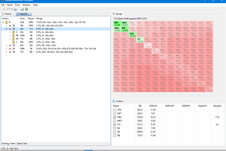The width and height of the screenshot is (226, 151).
Task: Click the Range% column header in Outline
Action: 217,106
